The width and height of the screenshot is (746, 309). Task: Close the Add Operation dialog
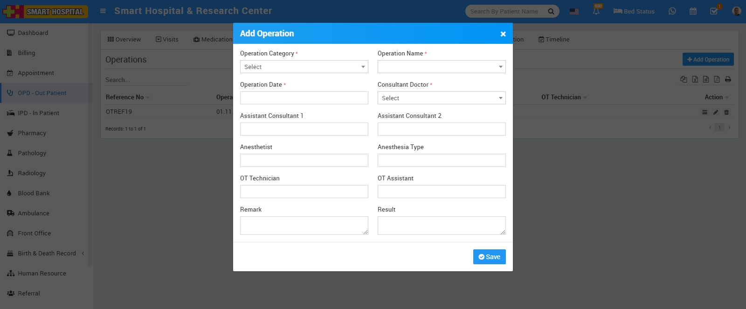tap(503, 34)
